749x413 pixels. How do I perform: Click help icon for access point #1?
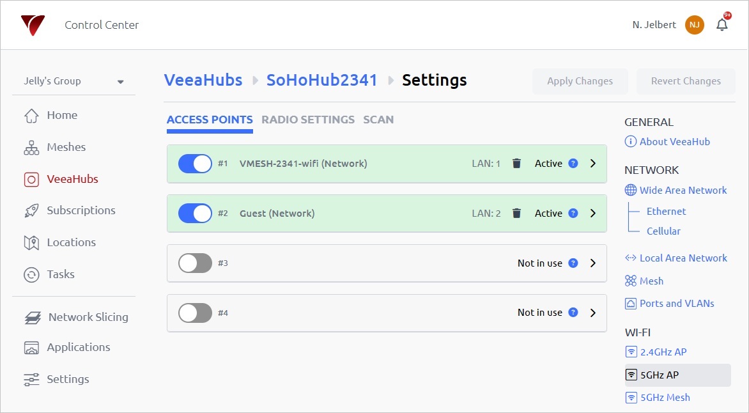pos(573,164)
